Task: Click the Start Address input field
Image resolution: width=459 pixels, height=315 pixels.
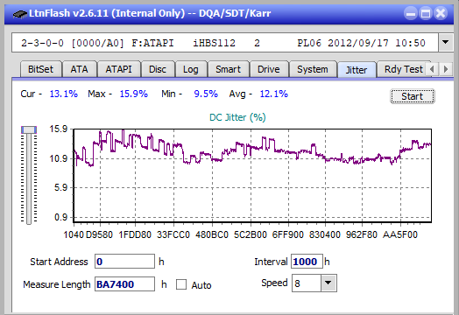Action: tap(124, 261)
